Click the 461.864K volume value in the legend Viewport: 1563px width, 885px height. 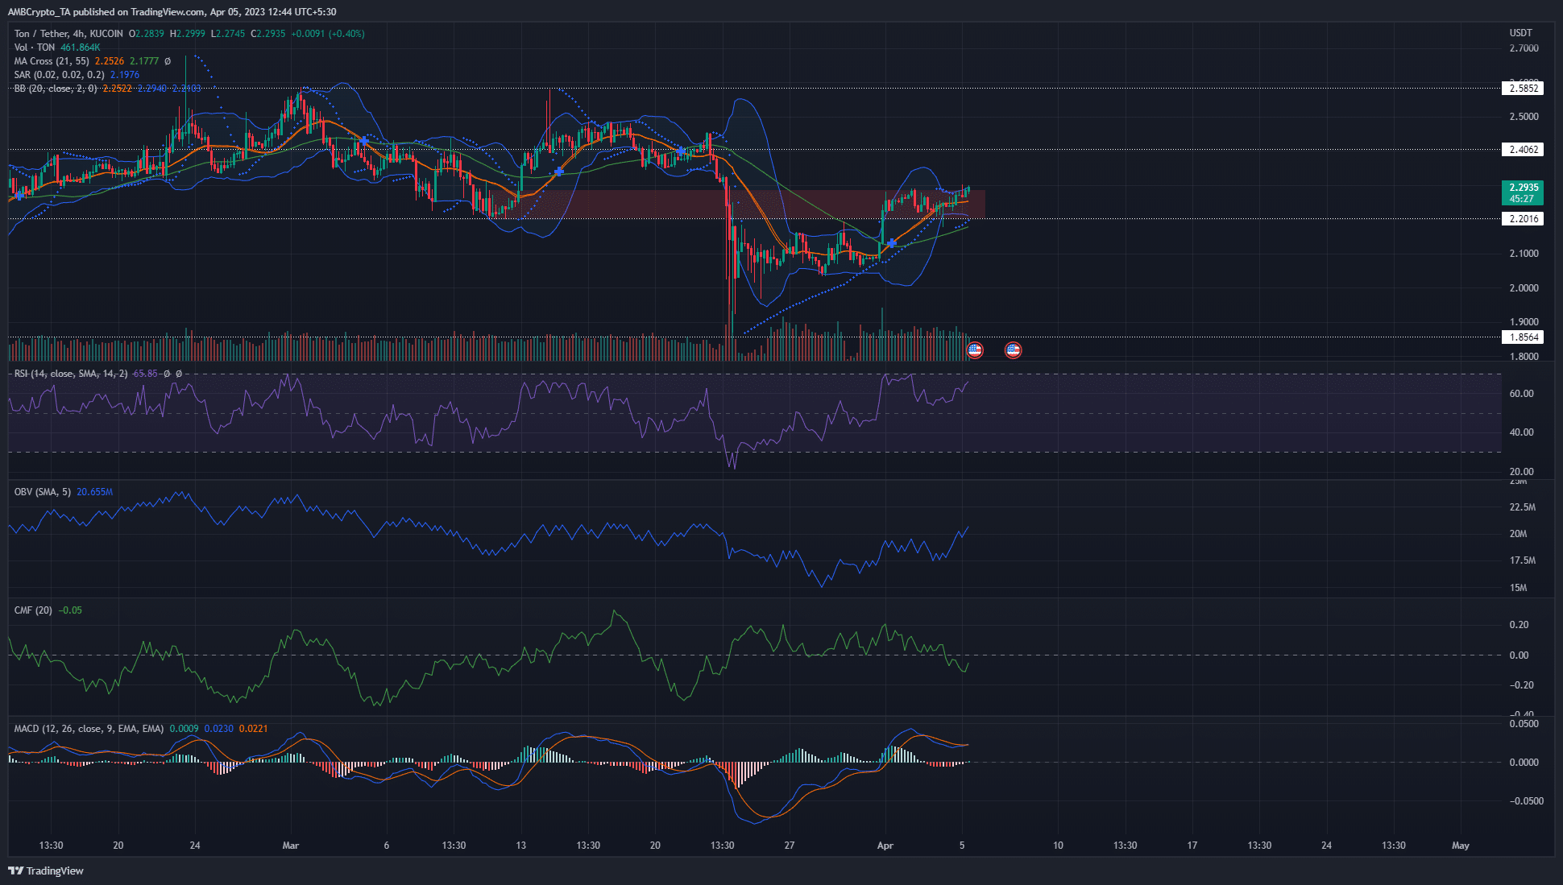pyautogui.click(x=81, y=48)
